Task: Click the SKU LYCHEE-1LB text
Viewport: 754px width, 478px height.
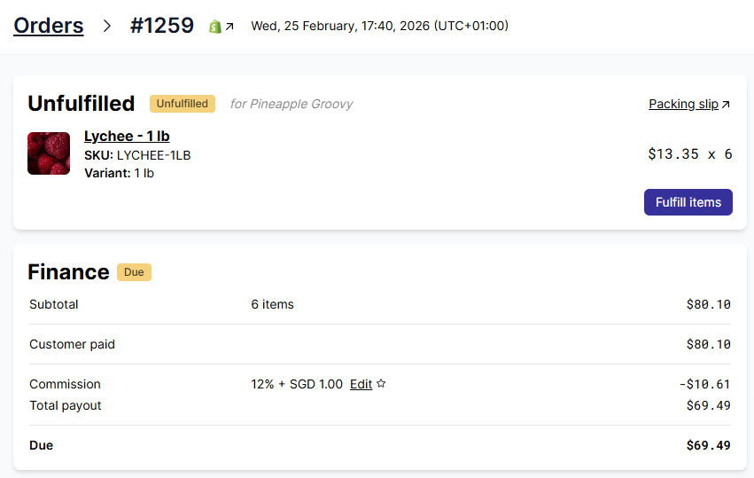Action: tap(137, 155)
